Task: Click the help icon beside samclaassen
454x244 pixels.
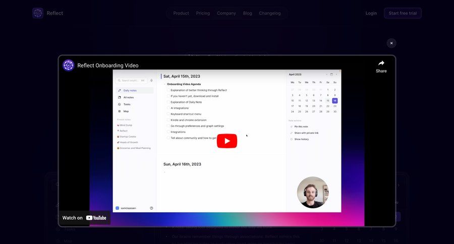Action: 151,208
